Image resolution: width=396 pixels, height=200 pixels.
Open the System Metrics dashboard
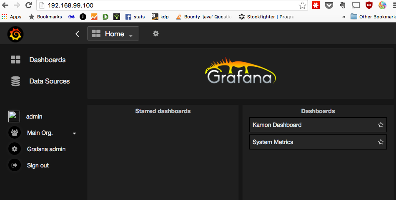pyautogui.click(x=318, y=142)
